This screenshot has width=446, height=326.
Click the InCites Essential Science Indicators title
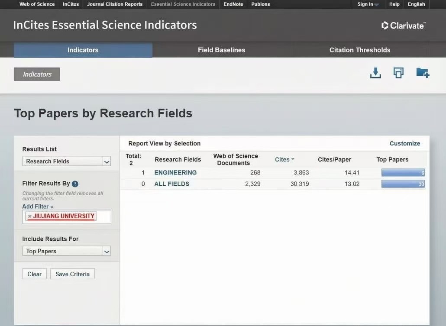click(x=105, y=25)
